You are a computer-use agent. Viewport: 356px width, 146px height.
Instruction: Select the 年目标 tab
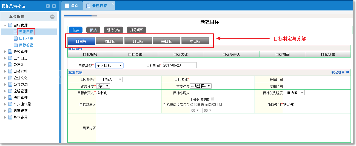195,41
